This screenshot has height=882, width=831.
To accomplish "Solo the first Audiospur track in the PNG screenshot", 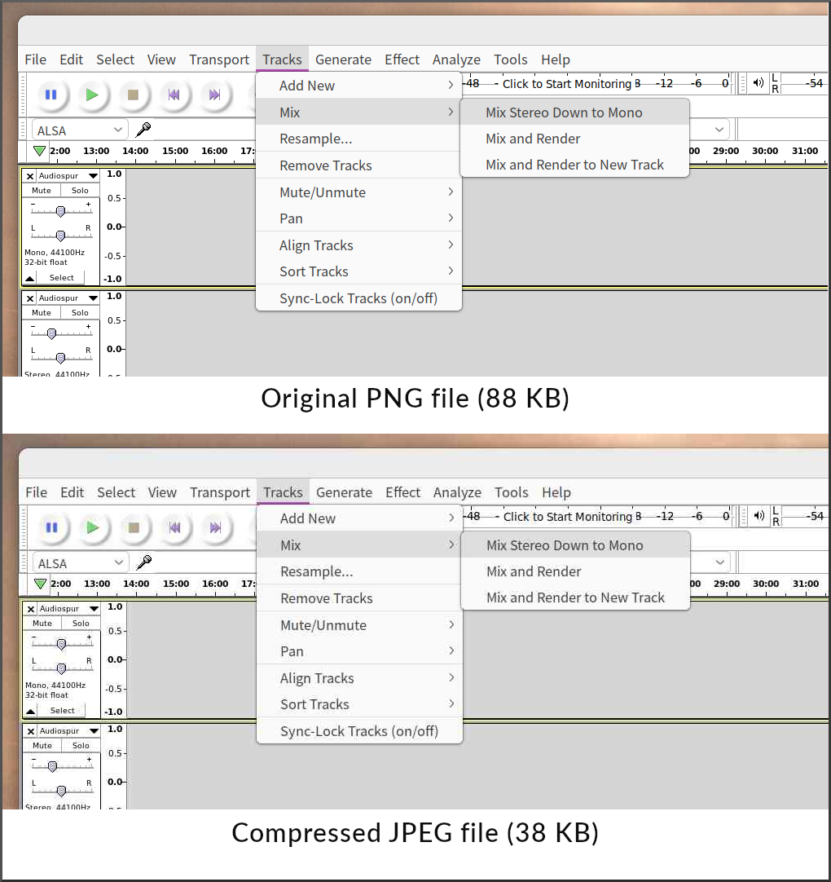I will click(80, 190).
